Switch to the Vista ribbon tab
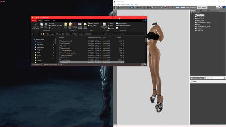This screenshot has width=226, height=127. 54,20
